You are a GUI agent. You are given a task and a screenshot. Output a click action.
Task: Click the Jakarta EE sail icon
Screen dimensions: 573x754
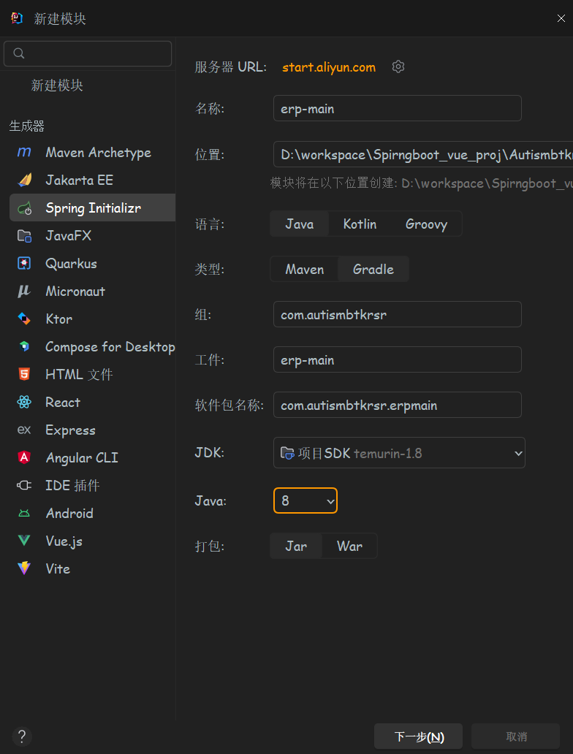[24, 180]
